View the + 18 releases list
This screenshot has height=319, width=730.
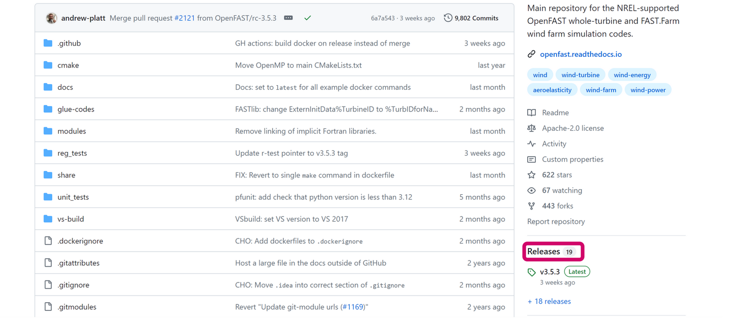pyautogui.click(x=549, y=301)
